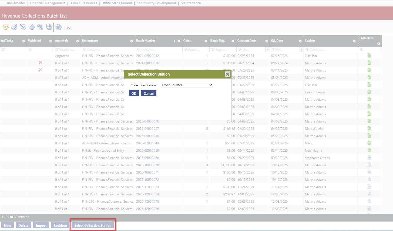Click the Lockbox button
The width and height of the screenshot is (393, 231).
click(60, 225)
